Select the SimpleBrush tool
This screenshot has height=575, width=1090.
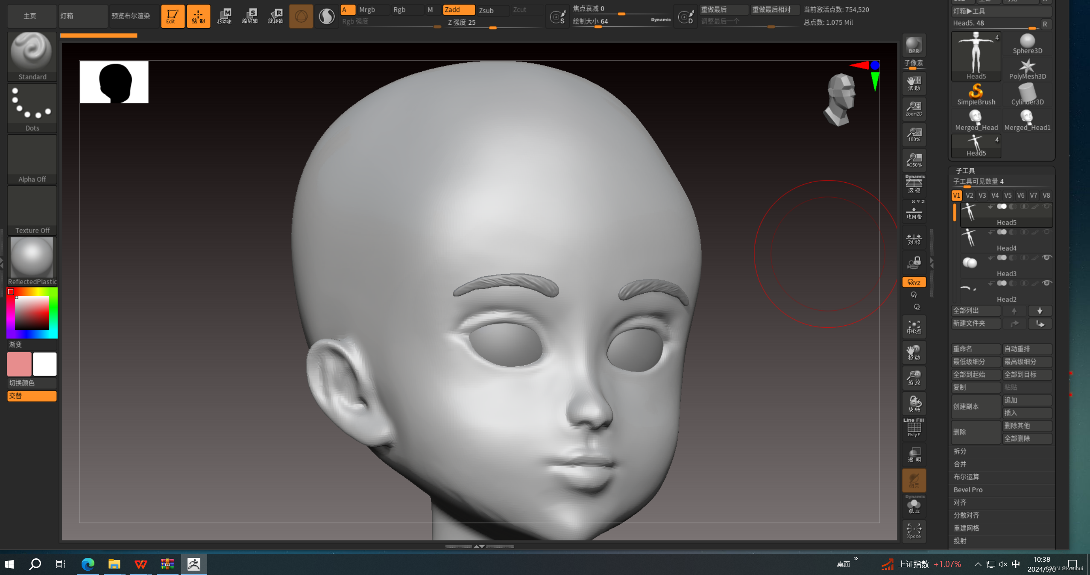[976, 95]
